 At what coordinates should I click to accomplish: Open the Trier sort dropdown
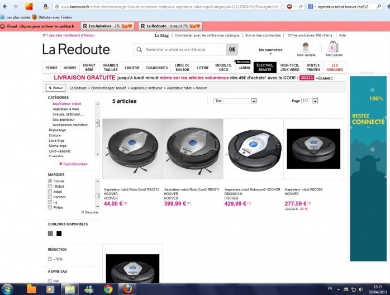[x=235, y=101]
